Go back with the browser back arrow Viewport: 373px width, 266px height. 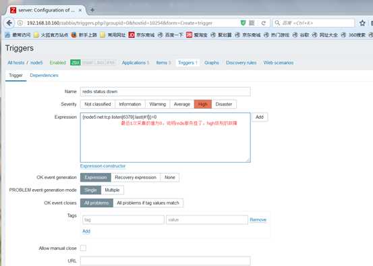tap(9, 23)
